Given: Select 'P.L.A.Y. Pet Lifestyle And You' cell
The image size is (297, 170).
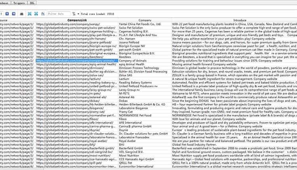Looking at the screenshot, I should (x=145, y=35).
